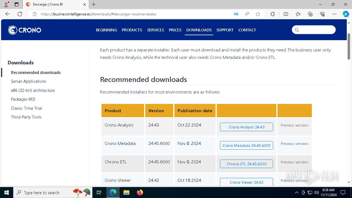Viewport: 352px width, 198px height.
Task: View site information lock icon
Action: coord(34,14)
